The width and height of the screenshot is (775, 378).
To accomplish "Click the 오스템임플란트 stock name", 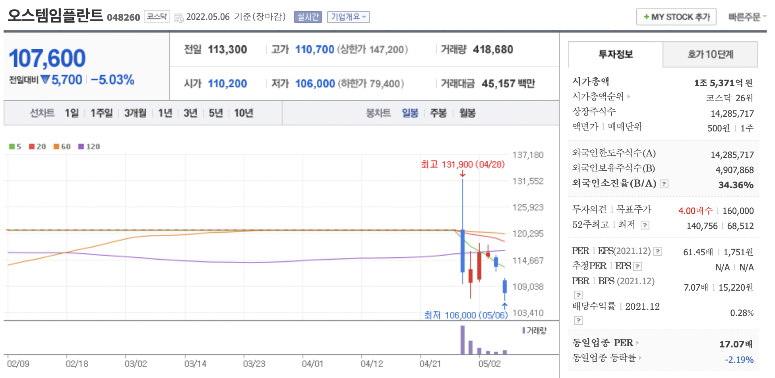I will [x=55, y=15].
